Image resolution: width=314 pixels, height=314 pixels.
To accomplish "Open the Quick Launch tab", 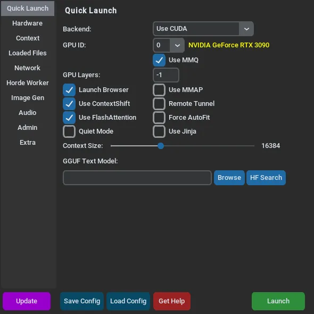I will click(x=28, y=9).
